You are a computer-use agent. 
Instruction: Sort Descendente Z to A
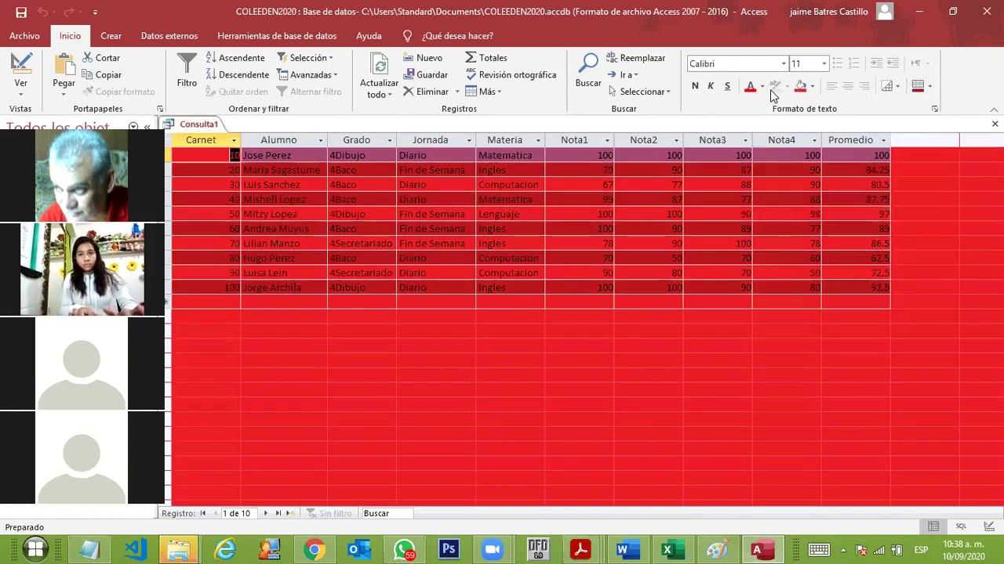pyautogui.click(x=238, y=75)
